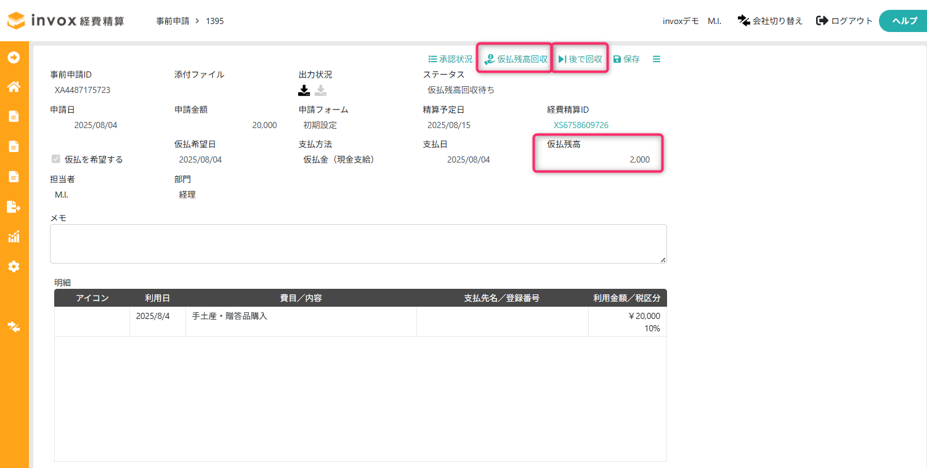Image resolution: width=927 pixels, height=468 pixels.
Task: Expand sidebar with the arrow circle icon
Action: coord(14,57)
